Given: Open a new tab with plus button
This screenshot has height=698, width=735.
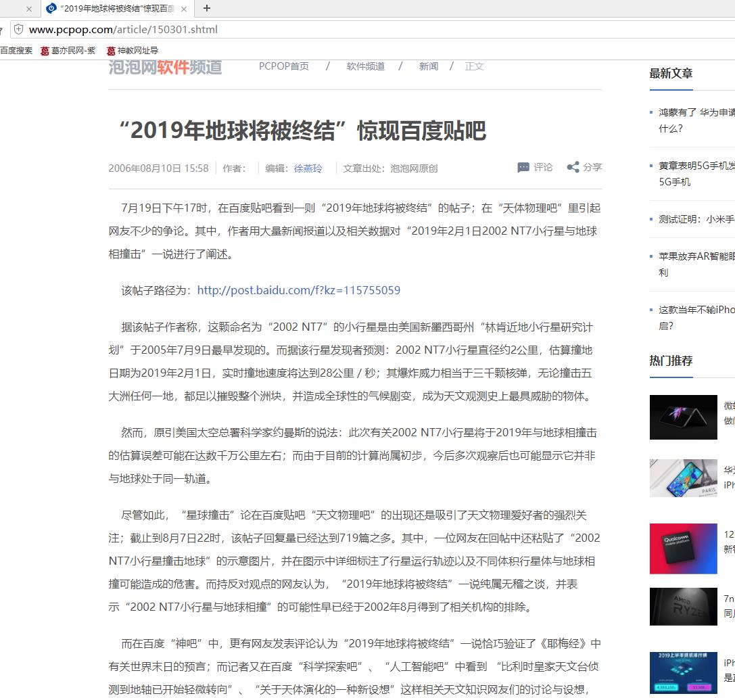Looking at the screenshot, I should [207, 9].
